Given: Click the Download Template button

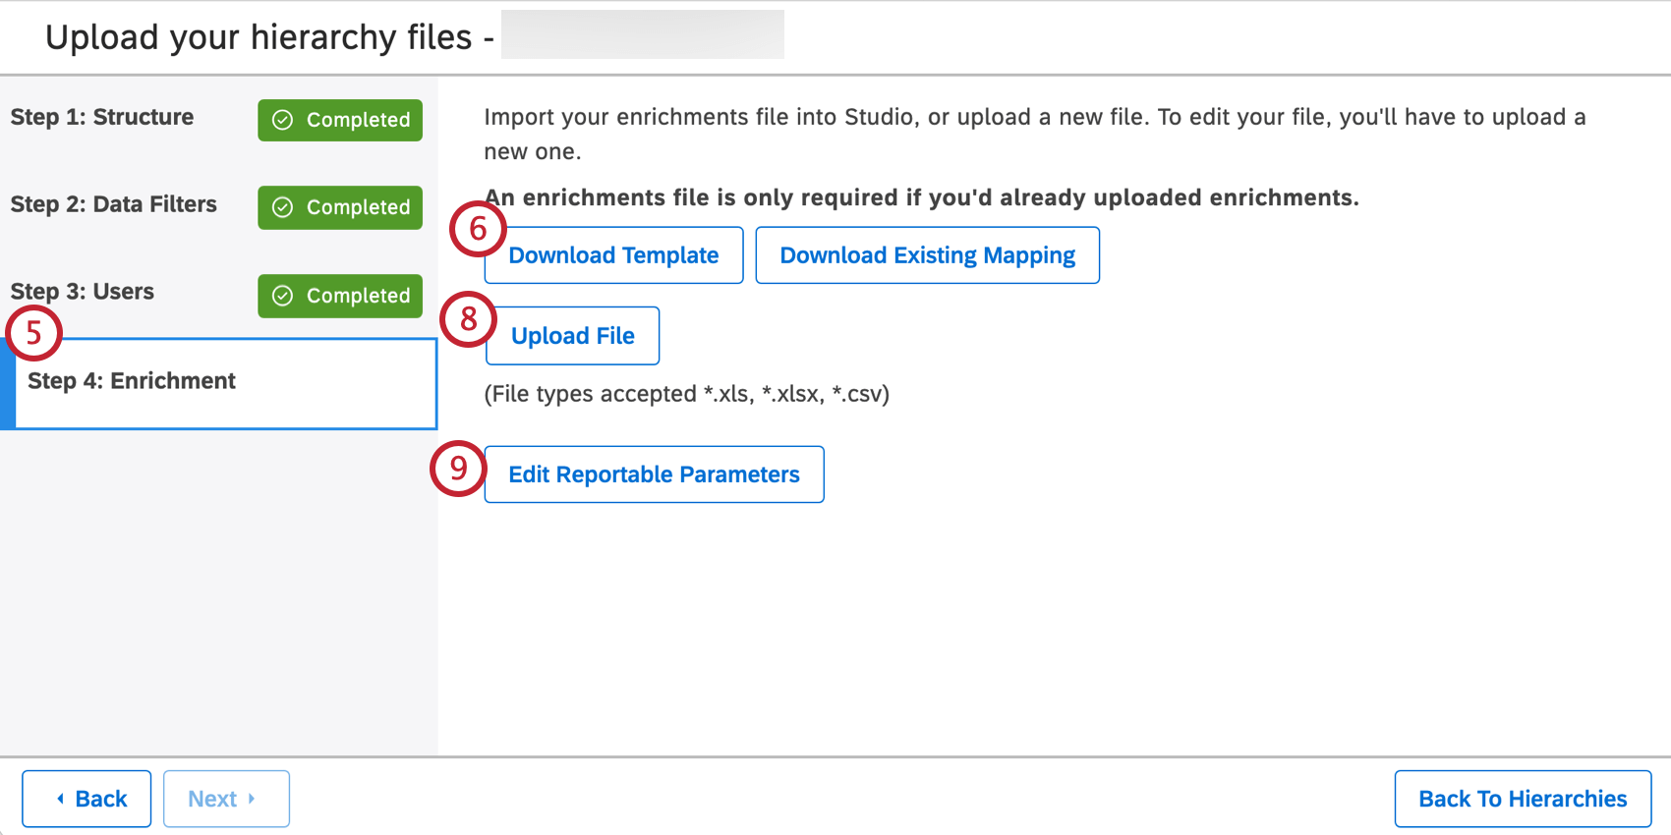Looking at the screenshot, I should 613,255.
